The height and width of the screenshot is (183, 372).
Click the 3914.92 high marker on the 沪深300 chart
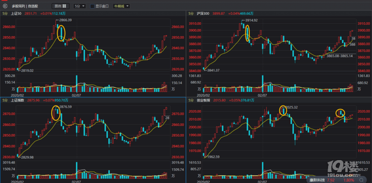pos(251,20)
